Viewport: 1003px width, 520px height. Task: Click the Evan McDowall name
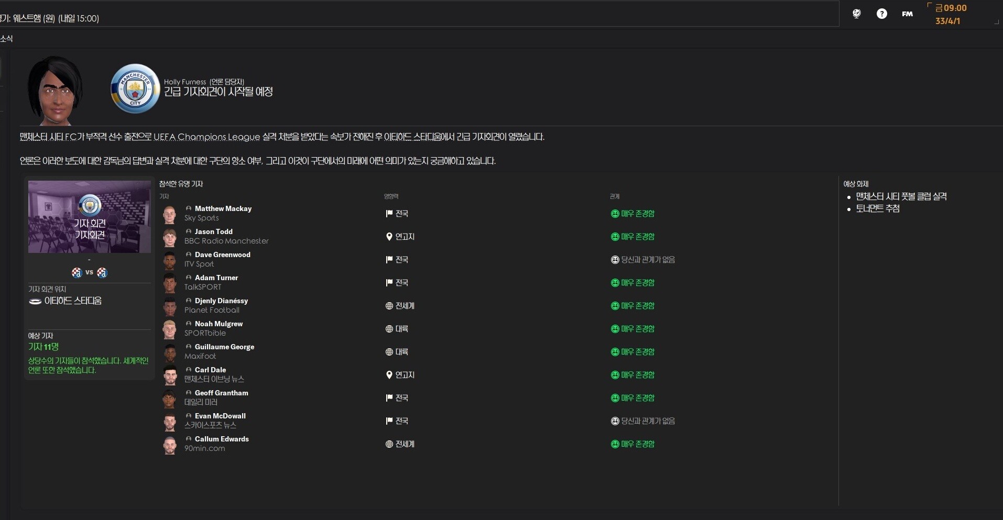[x=220, y=416]
